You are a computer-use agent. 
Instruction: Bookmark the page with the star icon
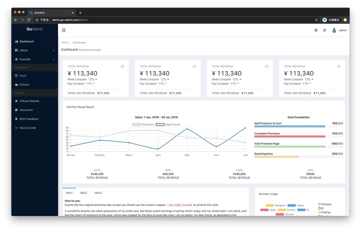(316, 20)
